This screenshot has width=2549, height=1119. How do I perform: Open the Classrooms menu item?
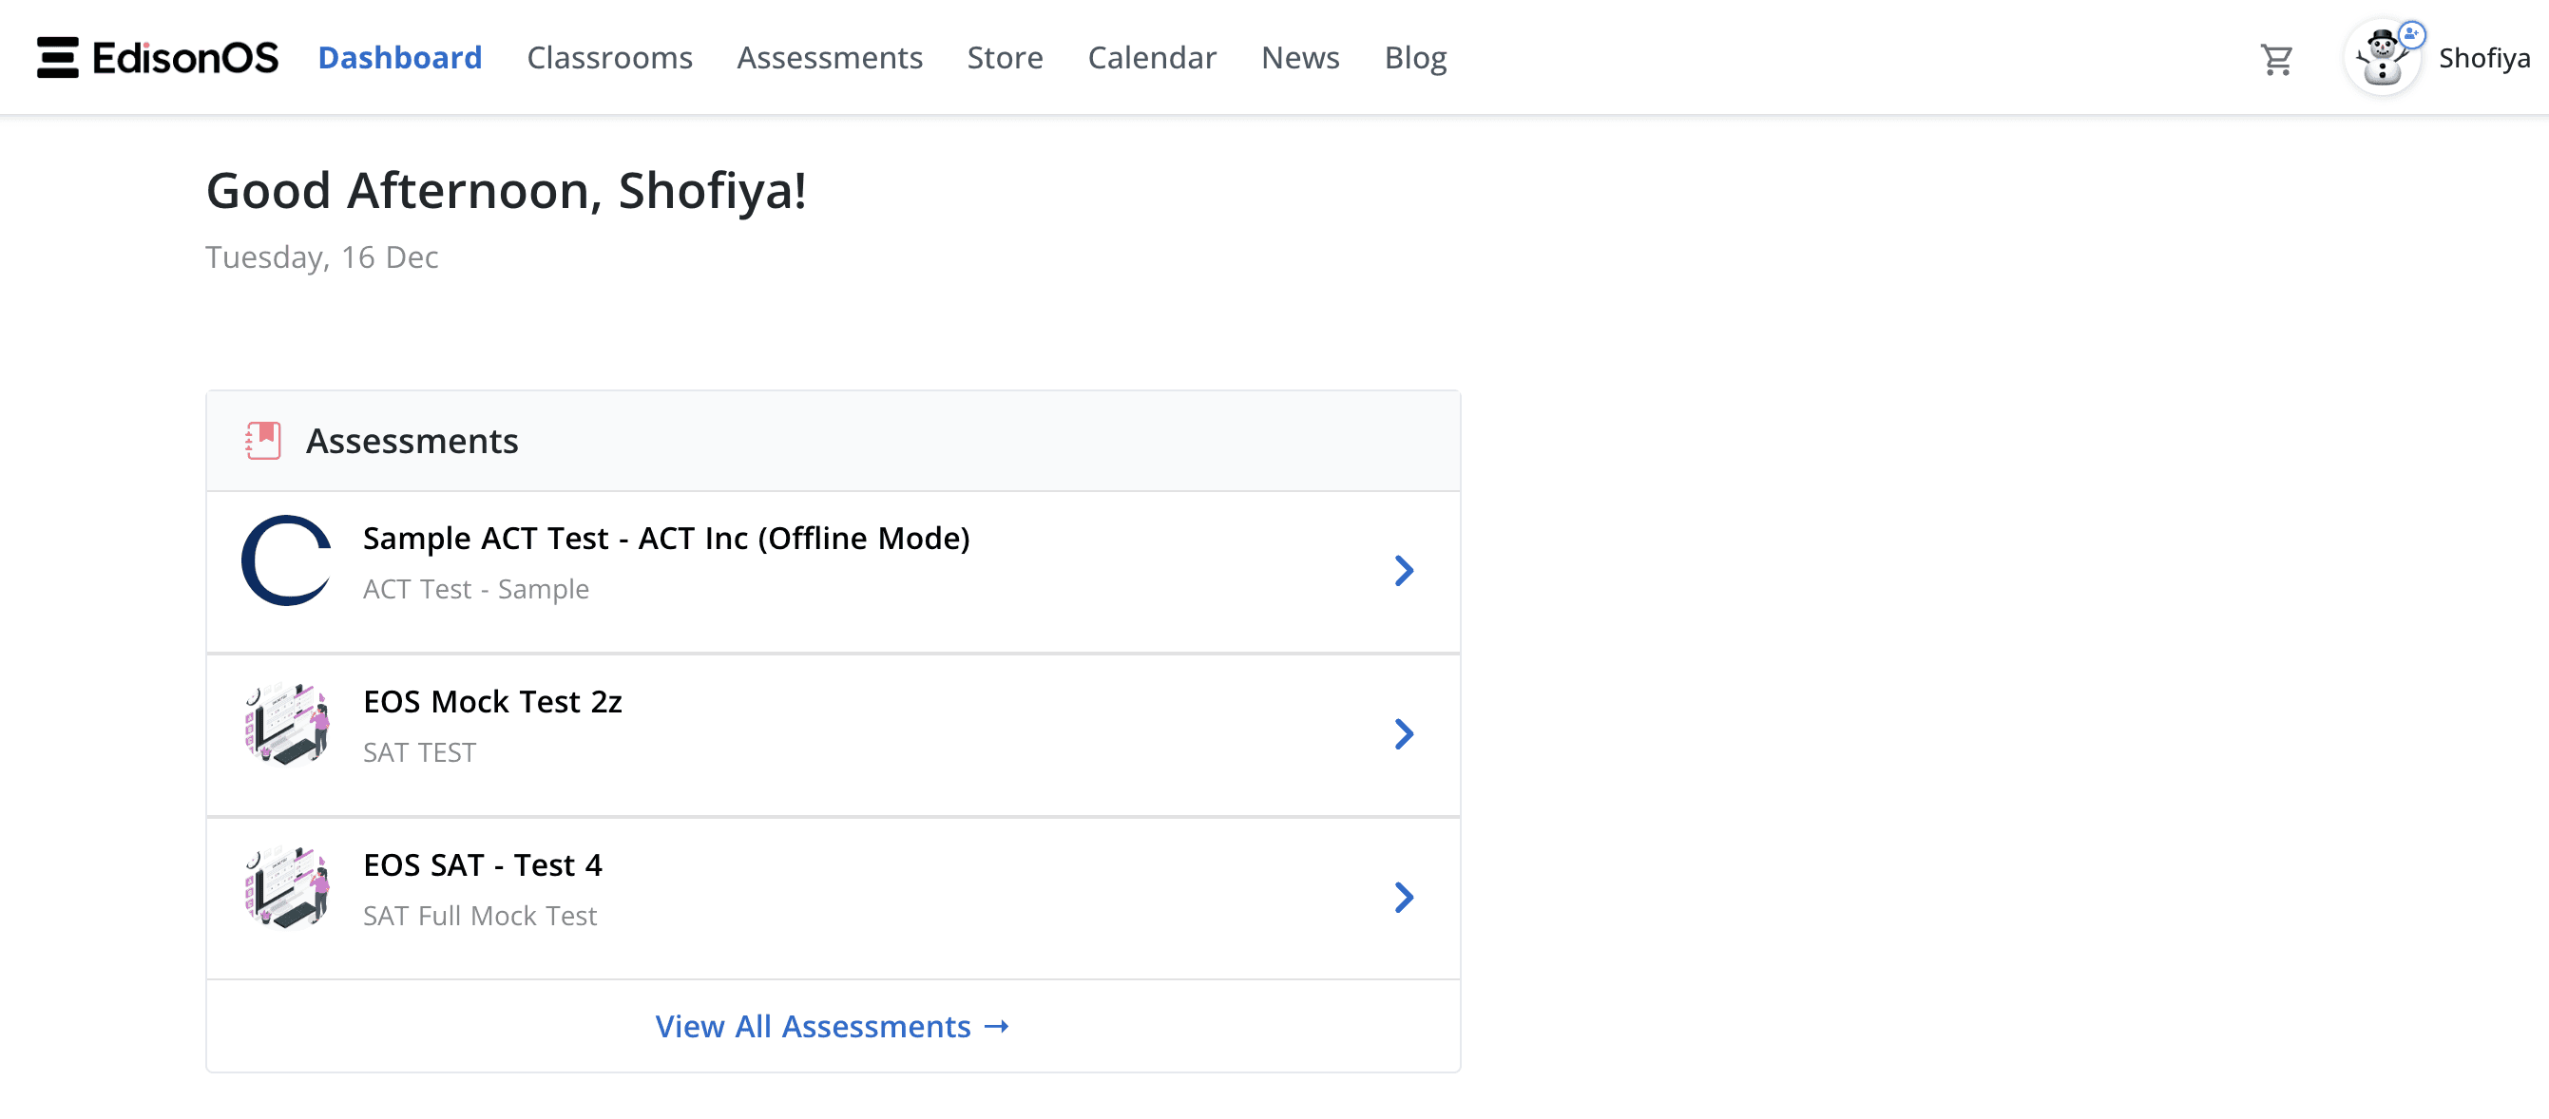(609, 57)
